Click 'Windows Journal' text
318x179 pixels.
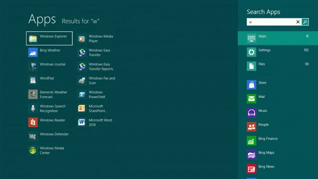(53, 64)
